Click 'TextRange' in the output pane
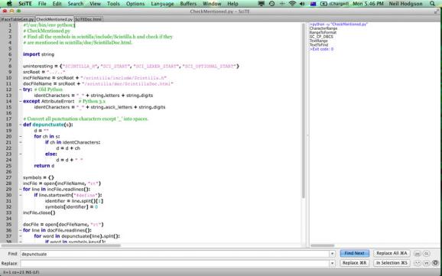 [319, 41]
